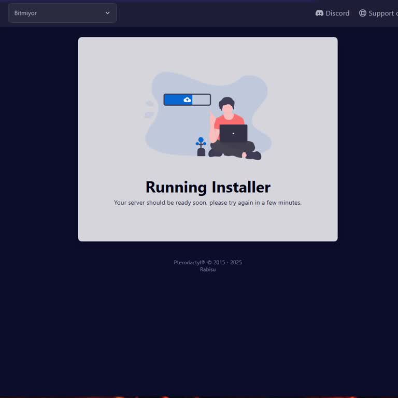The height and width of the screenshot is (398, 398).
Task: Click the Rabisu footer text
Action: coord(208,269)
